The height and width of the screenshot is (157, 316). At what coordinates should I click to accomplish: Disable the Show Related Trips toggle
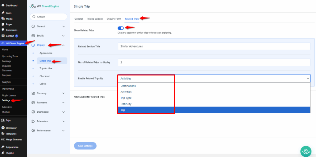(x=121, y=28)
